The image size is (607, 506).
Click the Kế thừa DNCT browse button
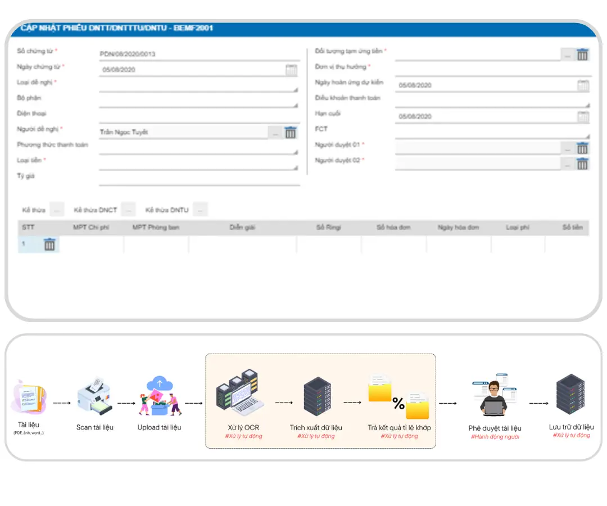pos(129,210)
